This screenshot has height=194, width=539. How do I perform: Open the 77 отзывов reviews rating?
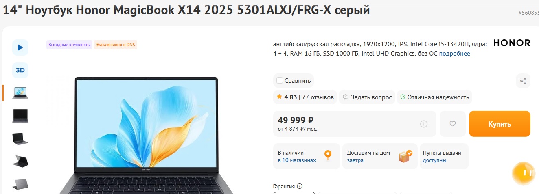pos(305,97)
